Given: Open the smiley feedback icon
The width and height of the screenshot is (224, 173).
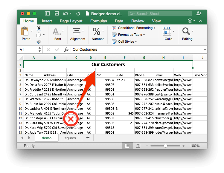Looking at the screenshot, I should pyautogui.click(x=190, y=21).
